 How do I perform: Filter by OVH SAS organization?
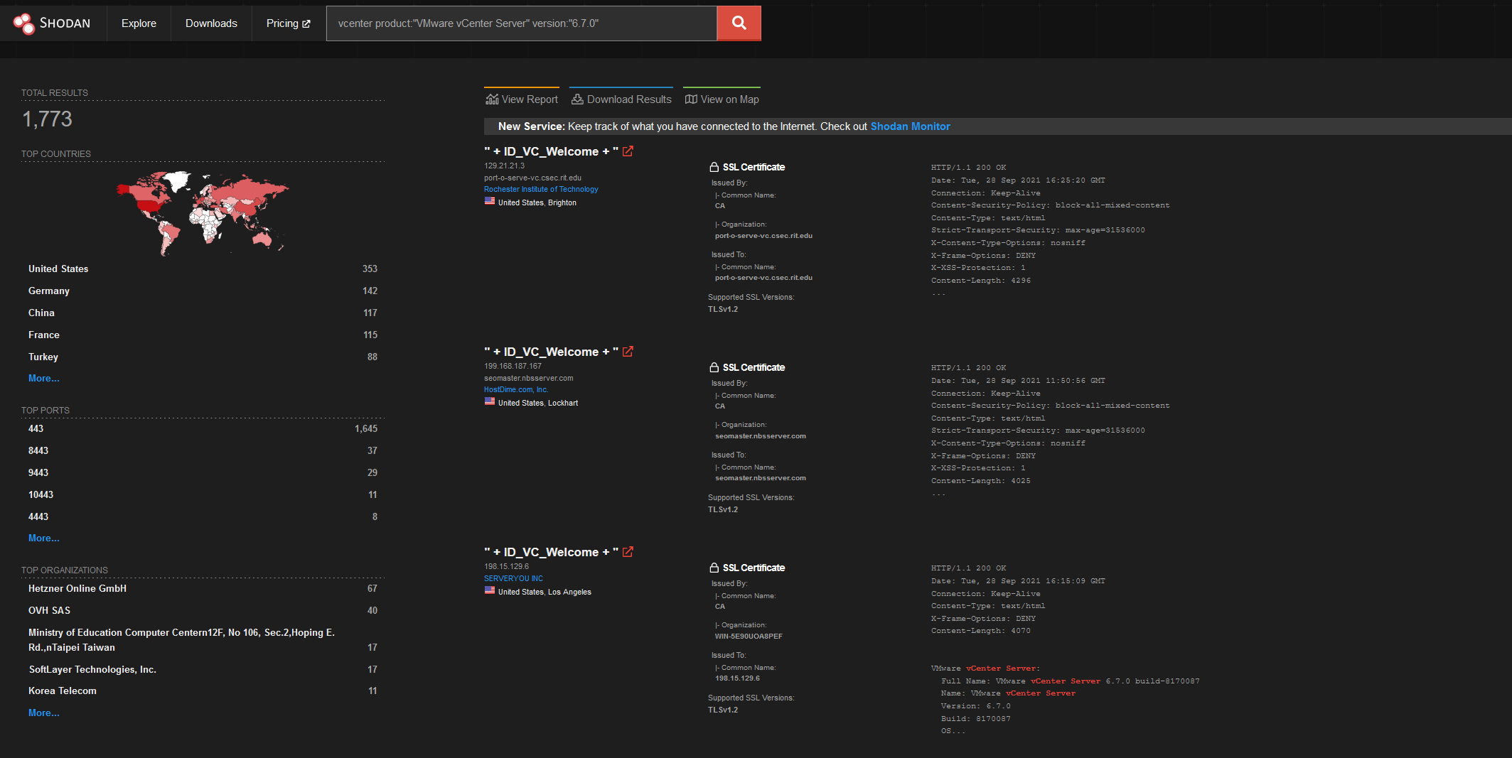coord(203,610)
